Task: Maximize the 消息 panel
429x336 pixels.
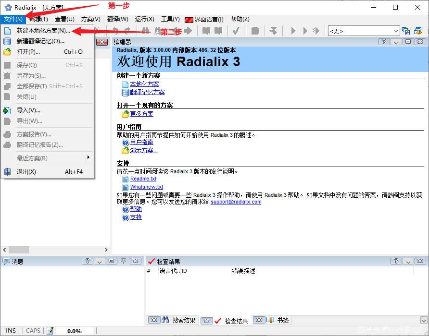Action: point(112,261)
